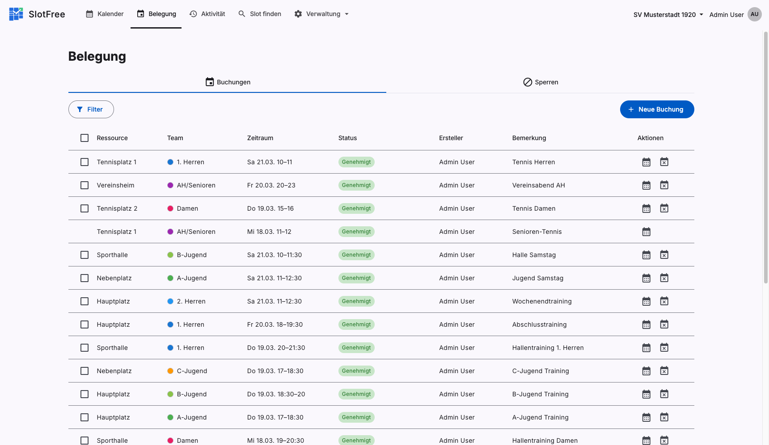Click the AU user avatar
769x445 pixels.
pos(754,14)
